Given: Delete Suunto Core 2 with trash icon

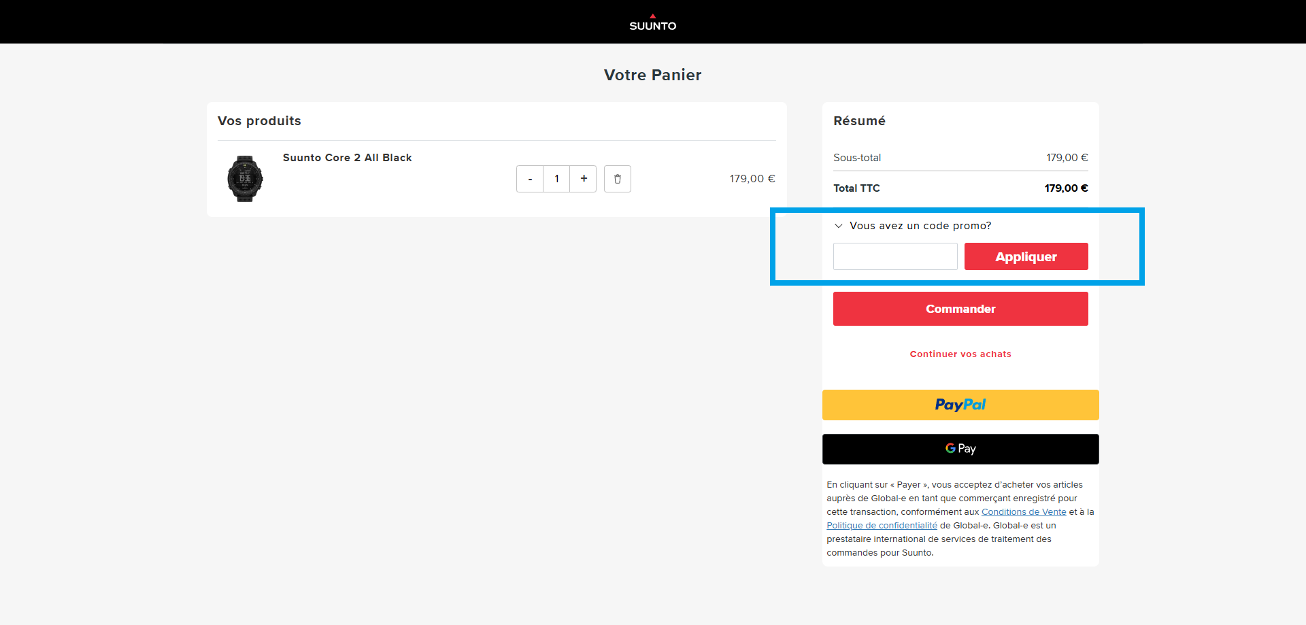Looking at the screenshot, I should pyautogui.click(x=618, y=179).
